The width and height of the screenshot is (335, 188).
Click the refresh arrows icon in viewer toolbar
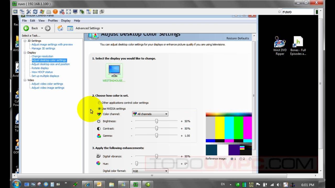[x=35, y=12]
